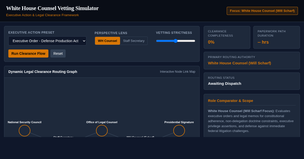Click the 'Awaiting Dispatch' routing status
The height and width of the screenshot is (159, 304).
(x=225, y=83)
